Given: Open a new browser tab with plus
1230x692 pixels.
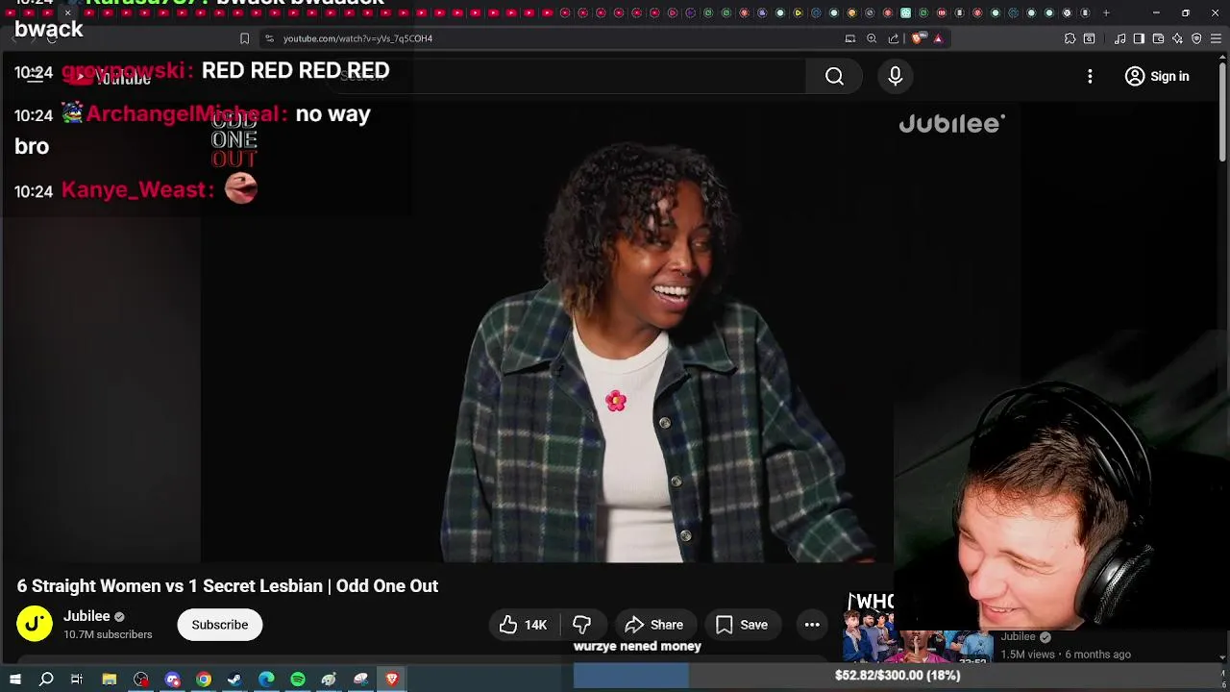Looking at the screenshot, I should coord(1106,12).
